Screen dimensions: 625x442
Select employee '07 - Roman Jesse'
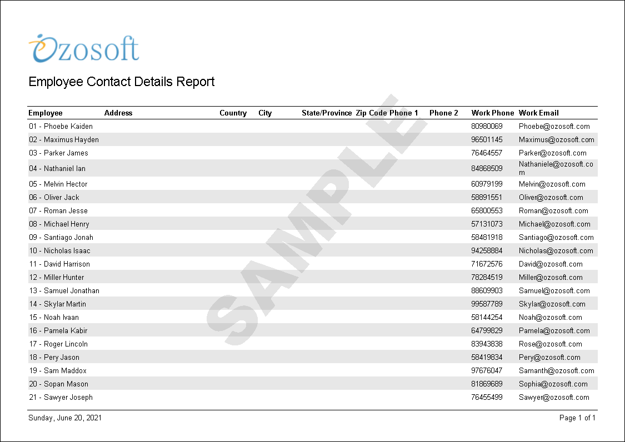point(58,211)
